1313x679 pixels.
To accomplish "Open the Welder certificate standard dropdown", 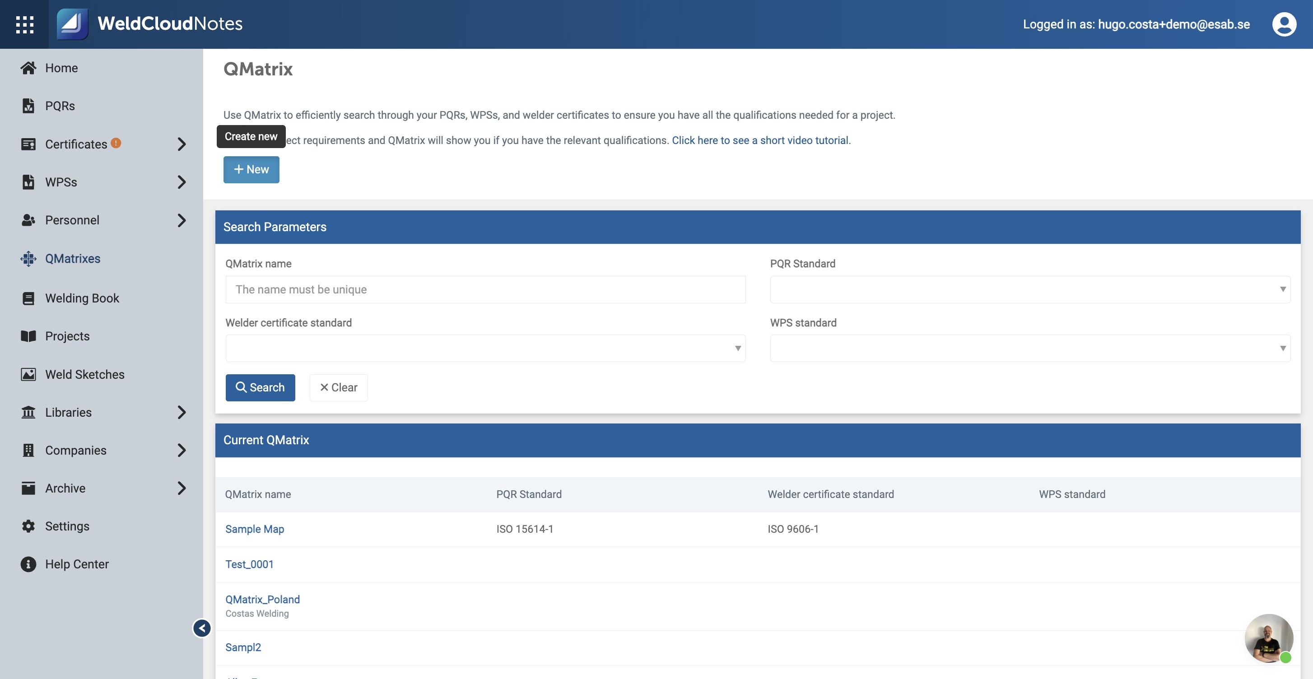I will pos(485,348).
